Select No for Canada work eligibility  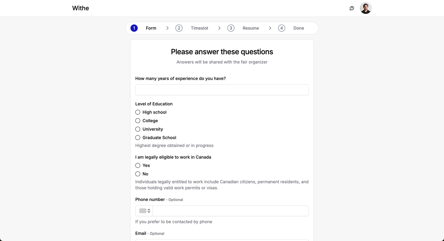pyautogui.click(x=138, y=174)
